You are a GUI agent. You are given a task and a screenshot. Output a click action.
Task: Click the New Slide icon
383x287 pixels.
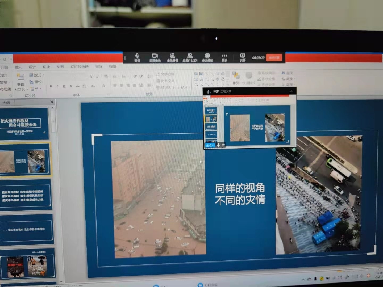point(20,78)
